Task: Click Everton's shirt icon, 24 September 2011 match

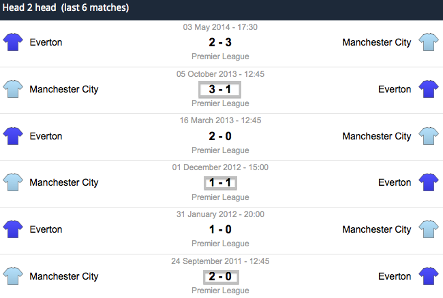Action: [429, 276]
